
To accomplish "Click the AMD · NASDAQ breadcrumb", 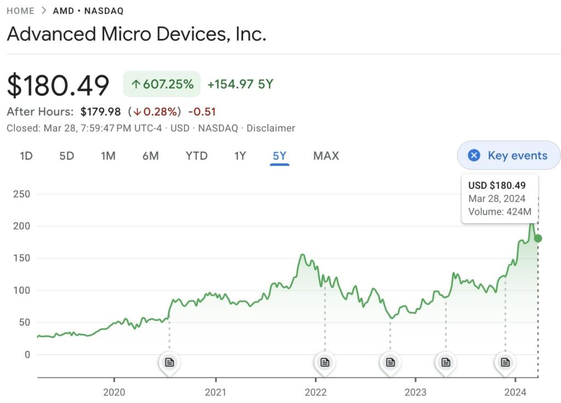I will pyautogui.click(x=88, y=11).
